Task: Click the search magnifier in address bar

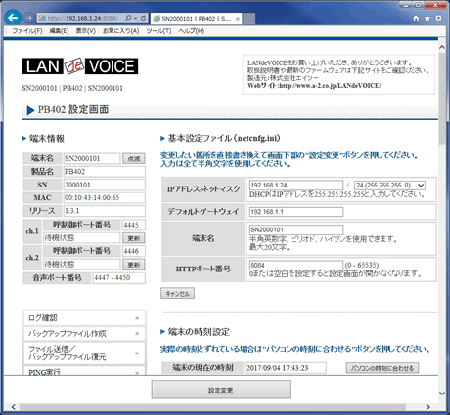Action: [128, 18]
